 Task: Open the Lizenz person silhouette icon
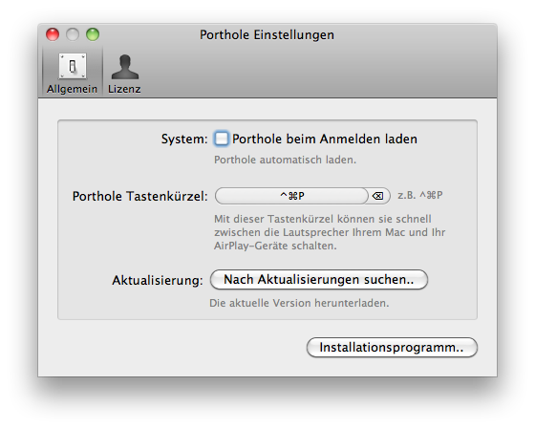[x=125, y=67]
